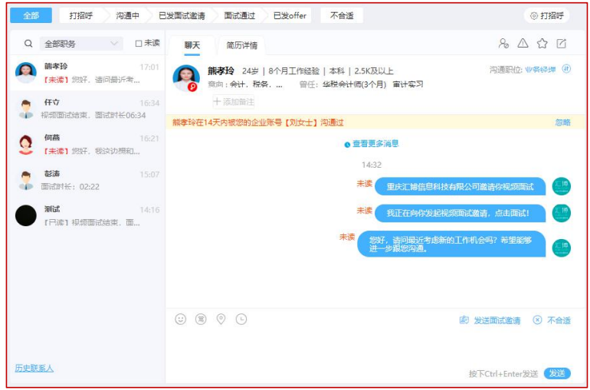Click the clock icon in chat toolbar
Screen dimensions: 590x390
(241, 320)
